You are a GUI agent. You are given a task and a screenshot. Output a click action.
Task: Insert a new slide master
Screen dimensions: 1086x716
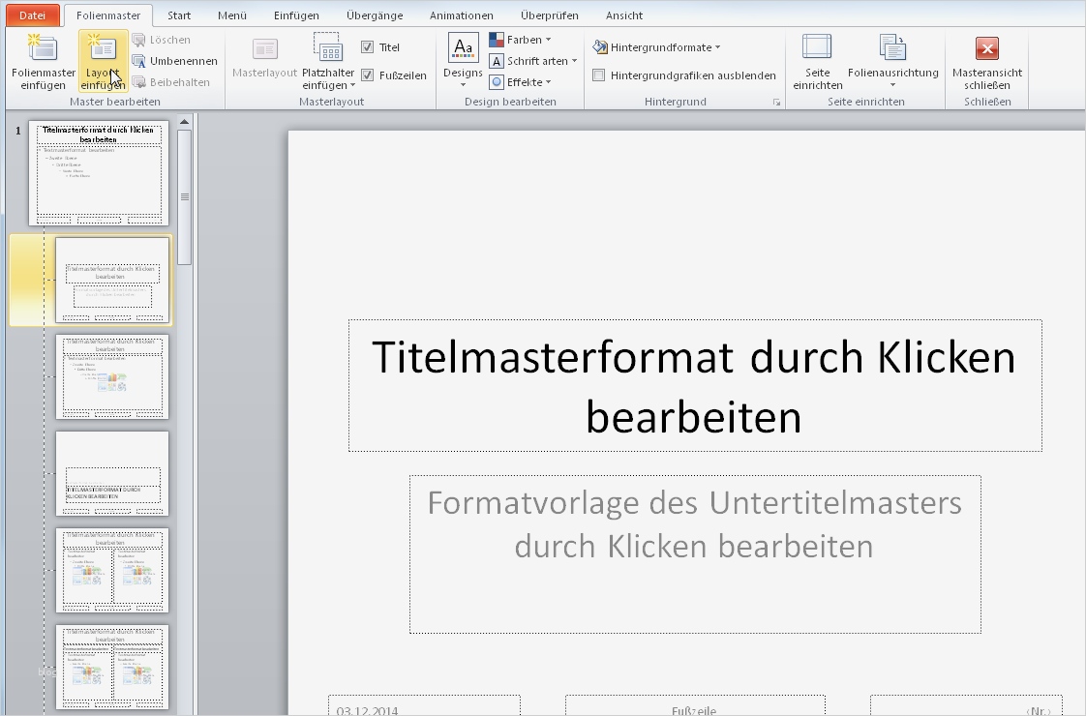(x=42, y=60)
